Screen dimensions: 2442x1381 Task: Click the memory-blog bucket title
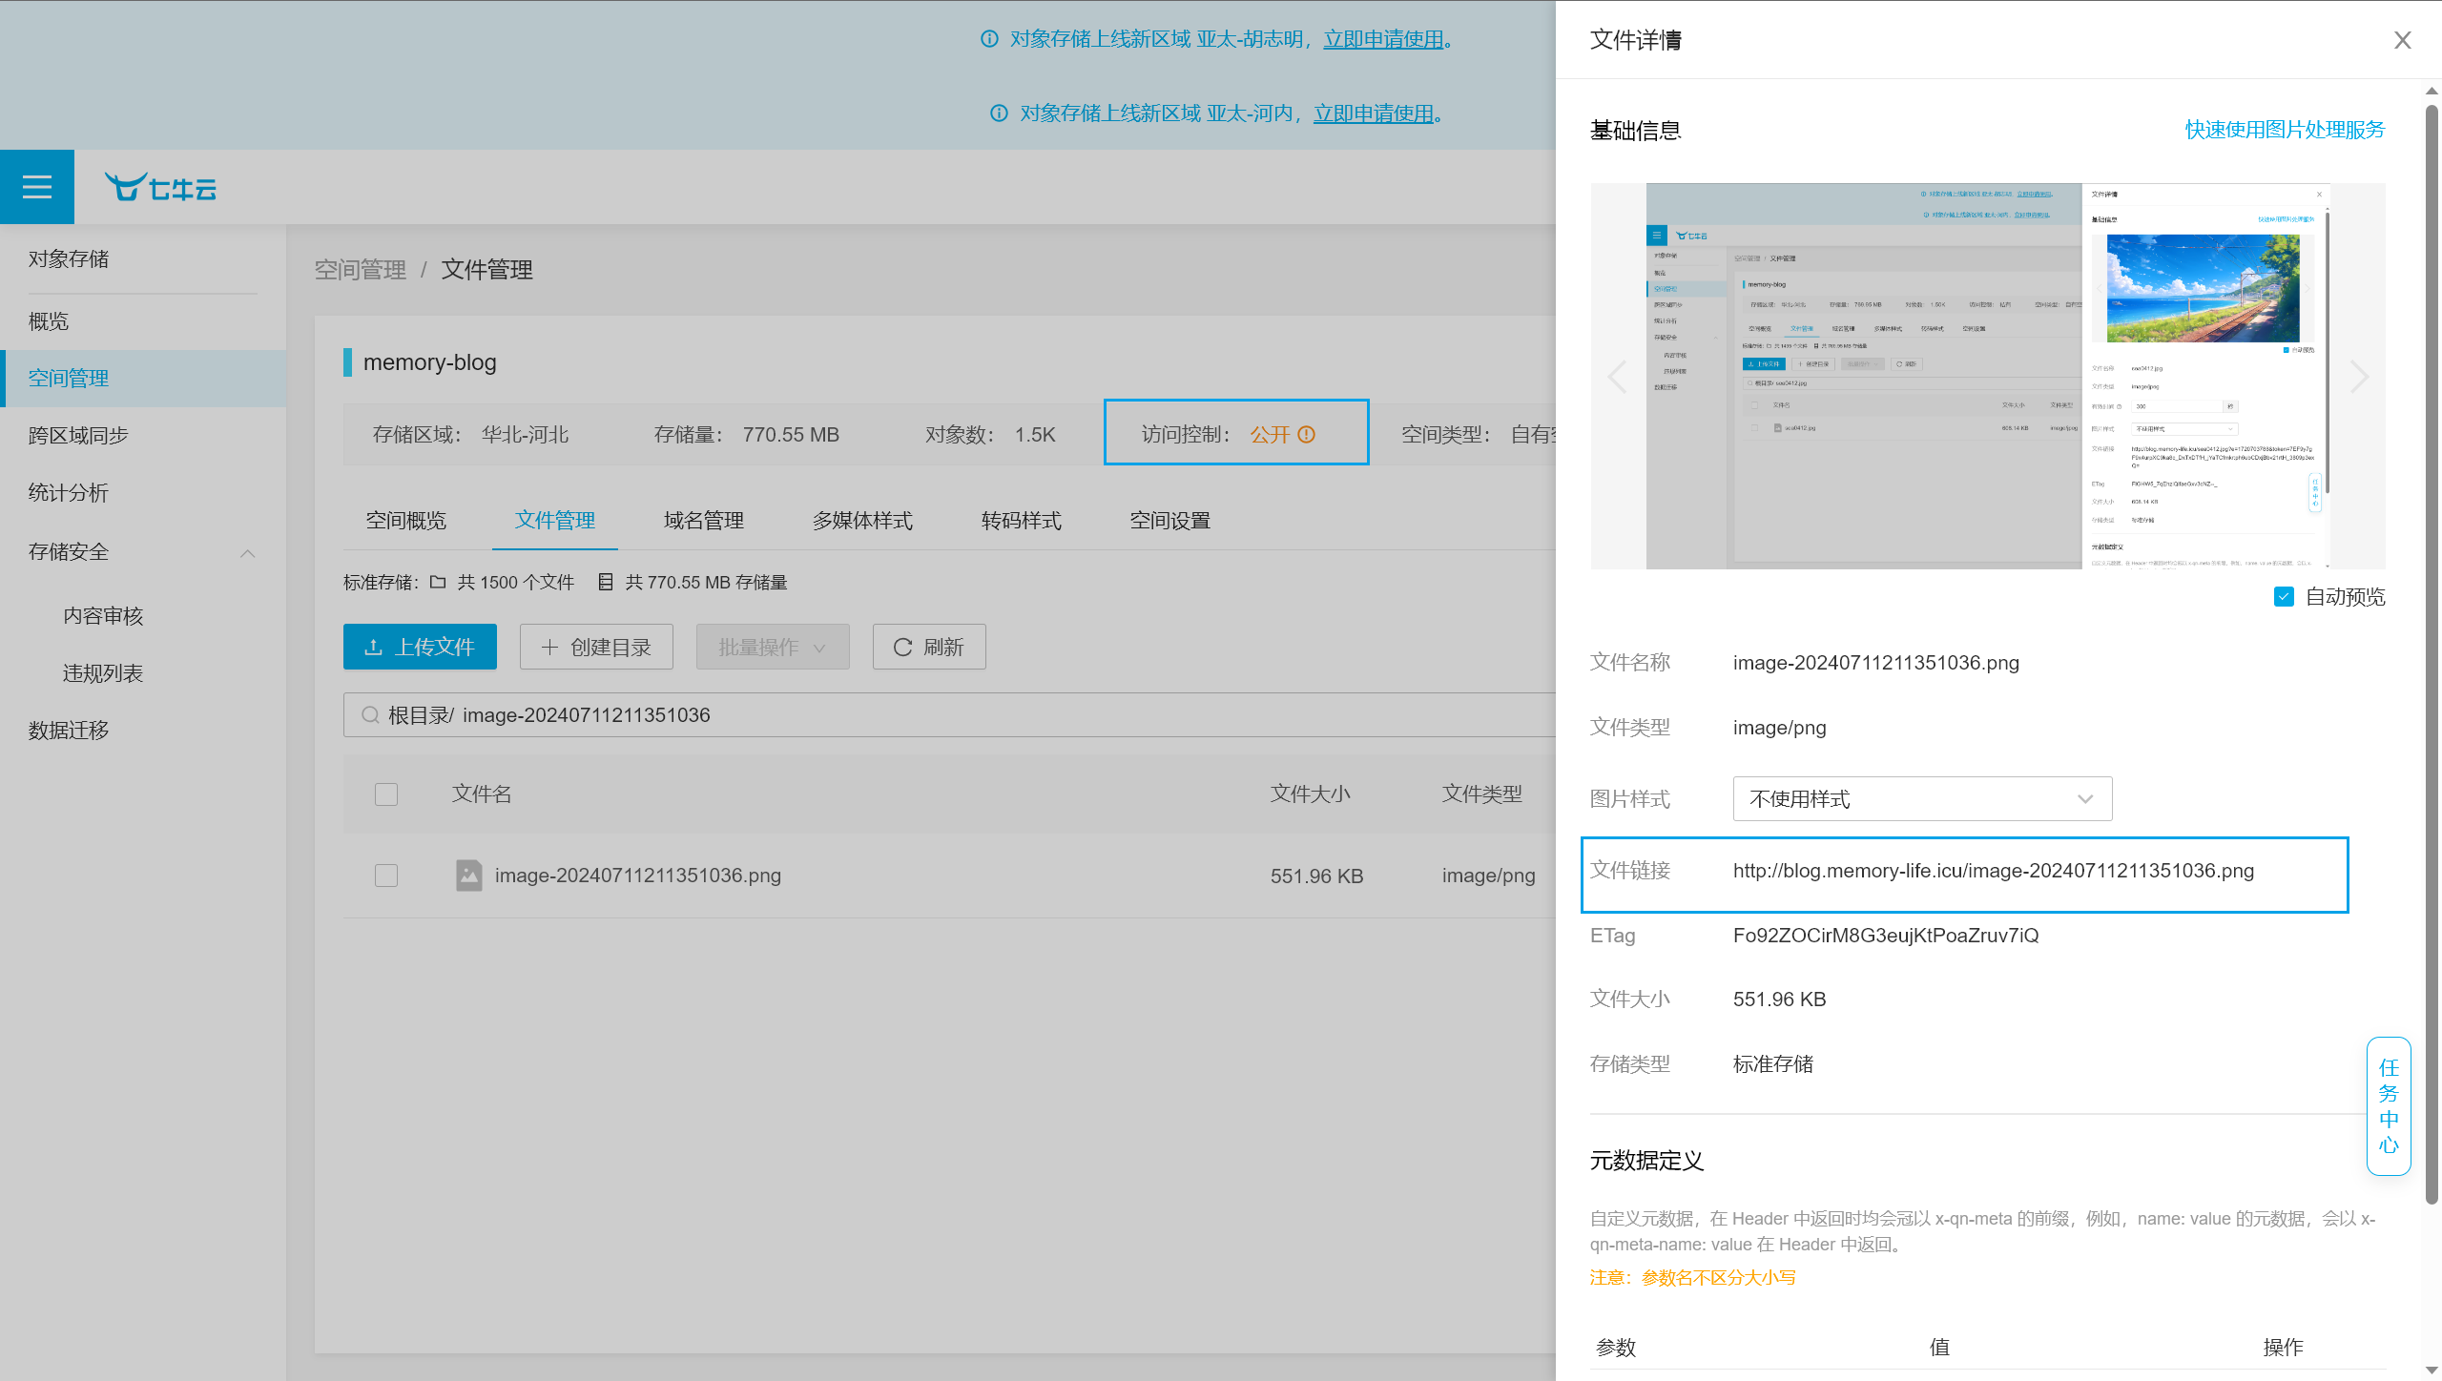tap(430, 362)
